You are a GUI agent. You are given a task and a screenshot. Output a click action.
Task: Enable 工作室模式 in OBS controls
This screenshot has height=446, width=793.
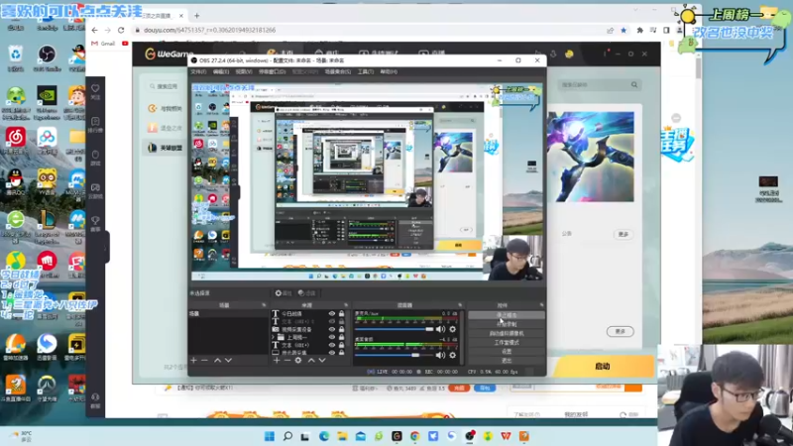point(507,342)
